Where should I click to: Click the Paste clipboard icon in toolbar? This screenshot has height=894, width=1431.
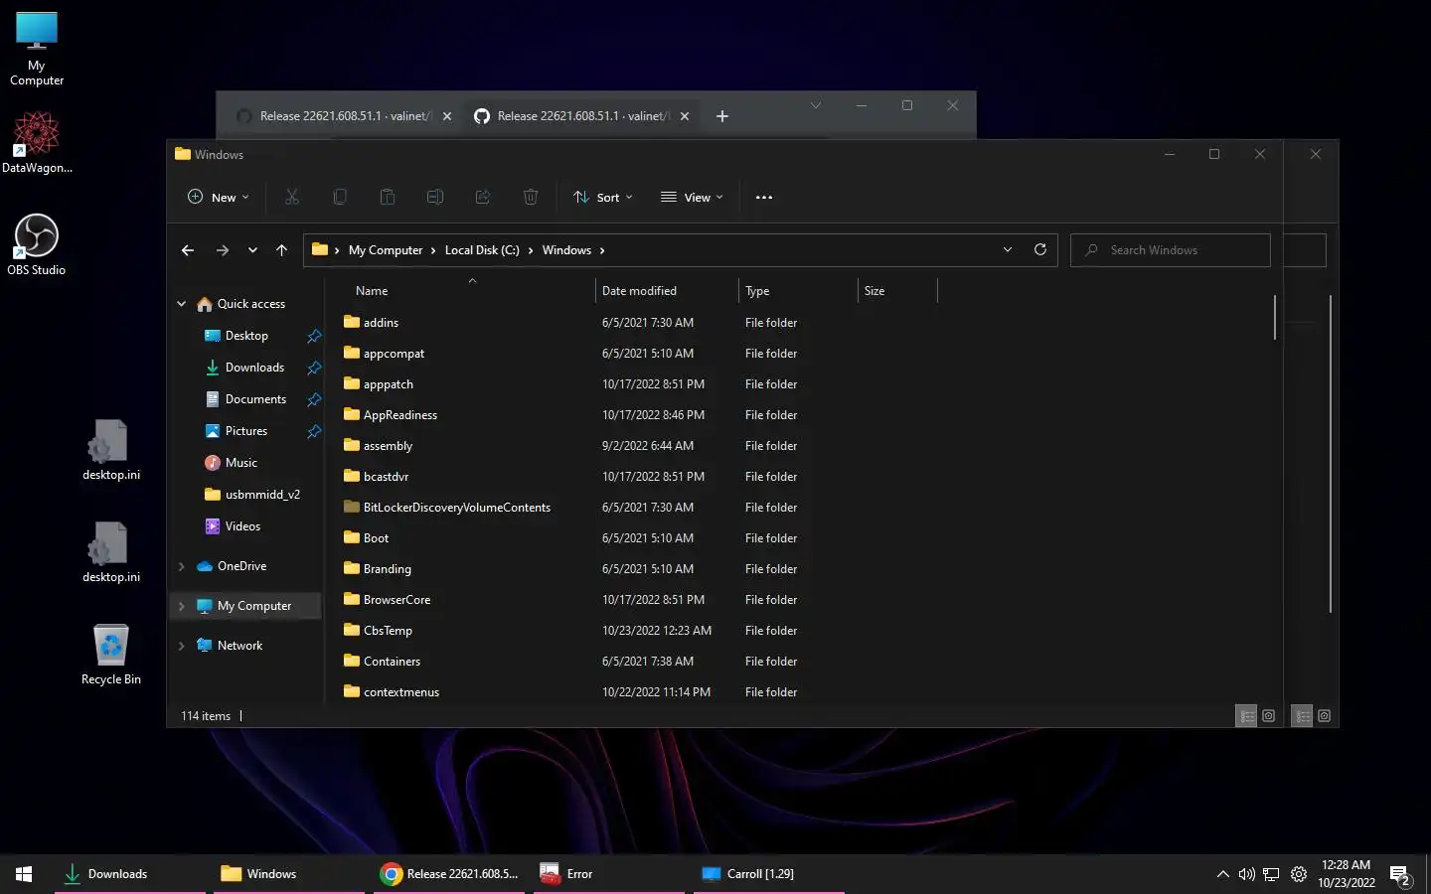[x=388, y=197]
